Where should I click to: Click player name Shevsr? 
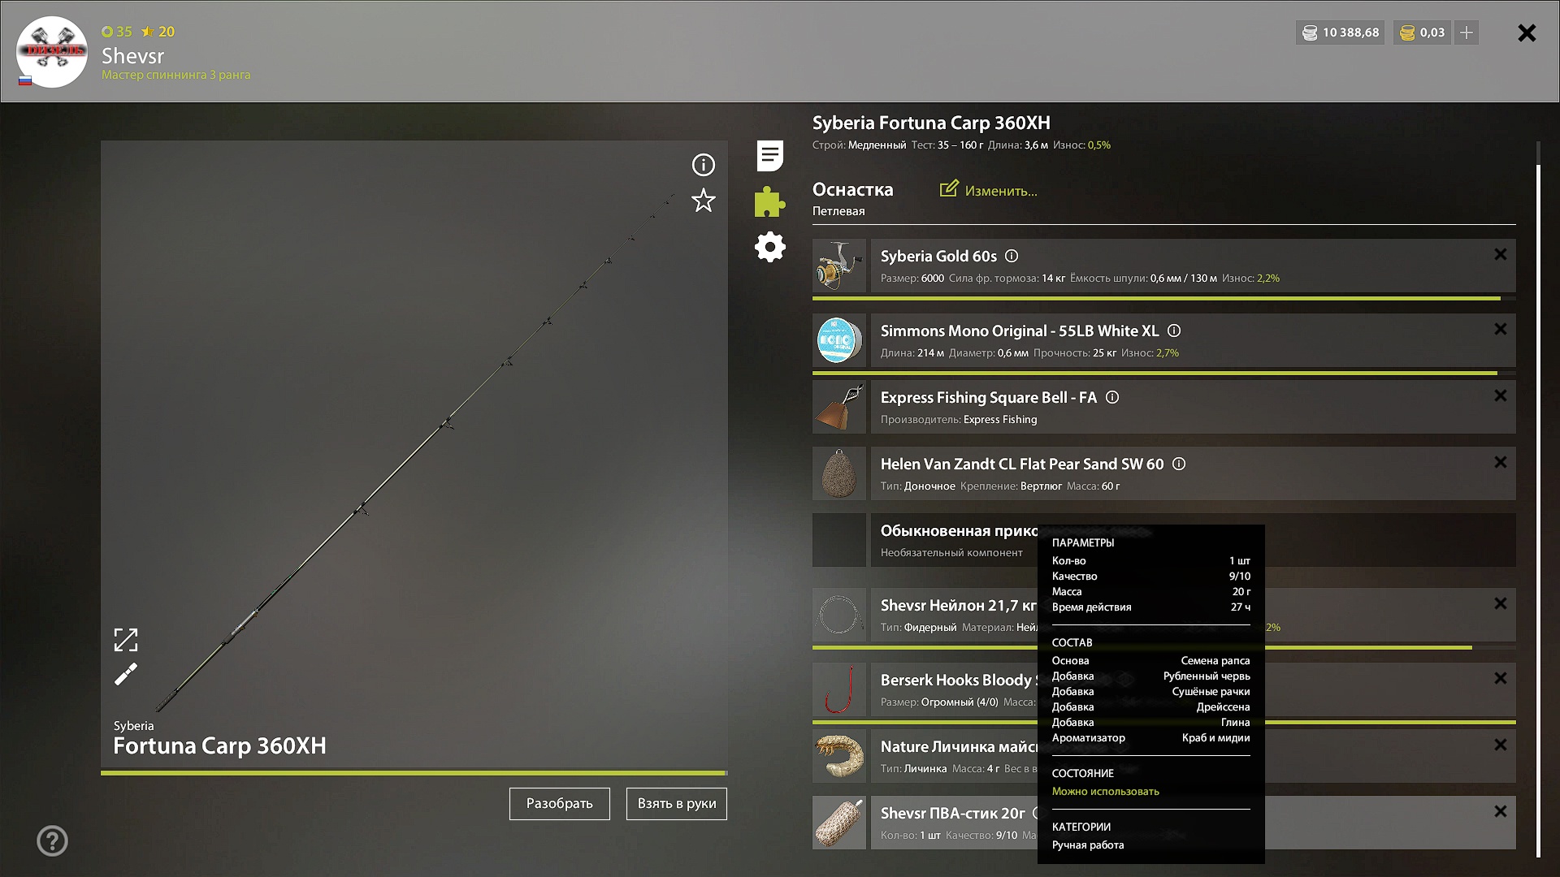[132, 56]
